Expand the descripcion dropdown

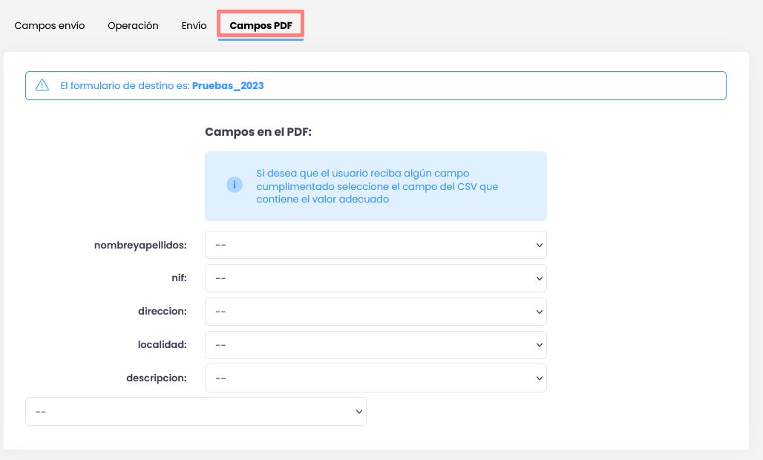(x=376, y=378)
